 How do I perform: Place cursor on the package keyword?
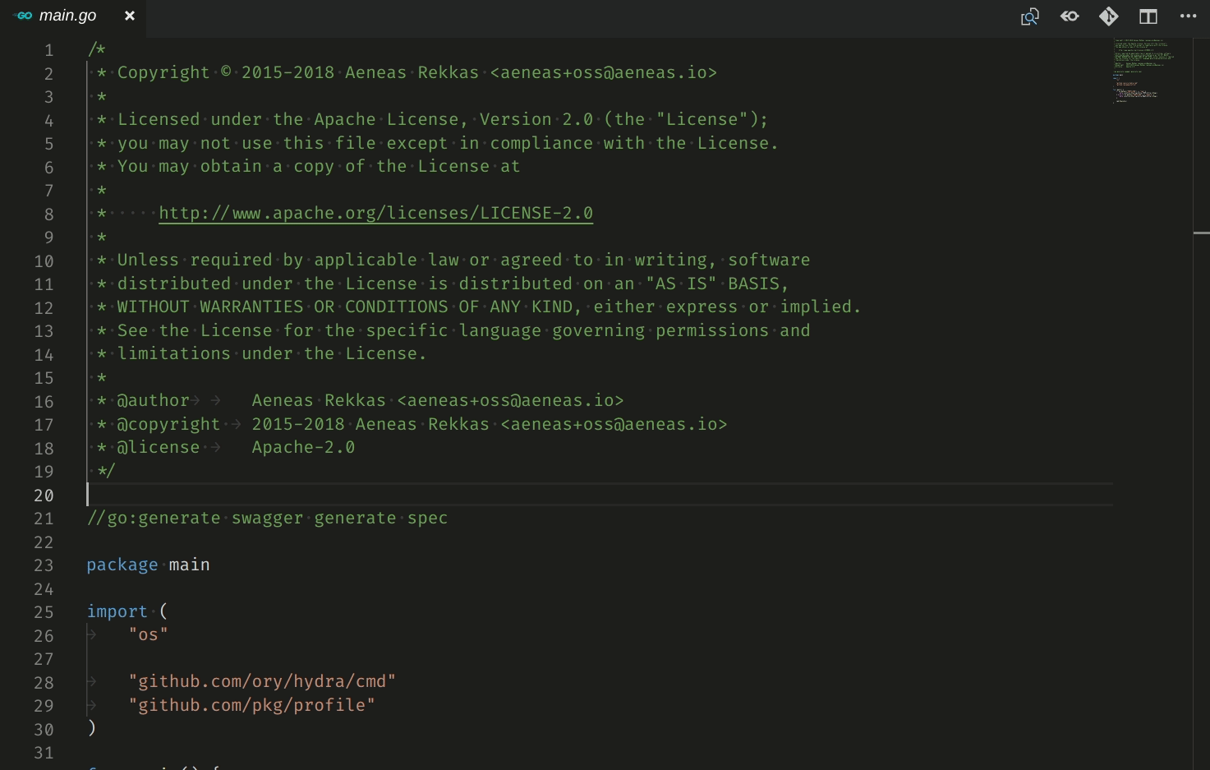tap(122, 565)
